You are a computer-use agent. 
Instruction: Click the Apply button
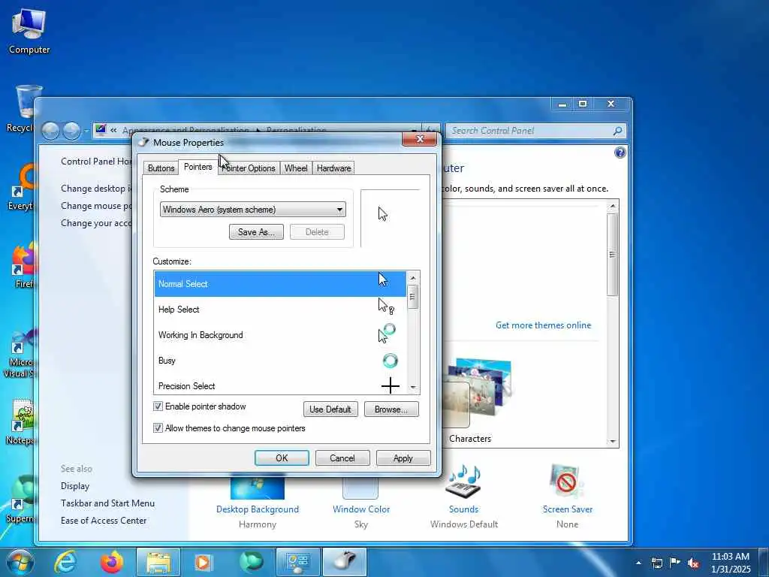tap(403, 458)
